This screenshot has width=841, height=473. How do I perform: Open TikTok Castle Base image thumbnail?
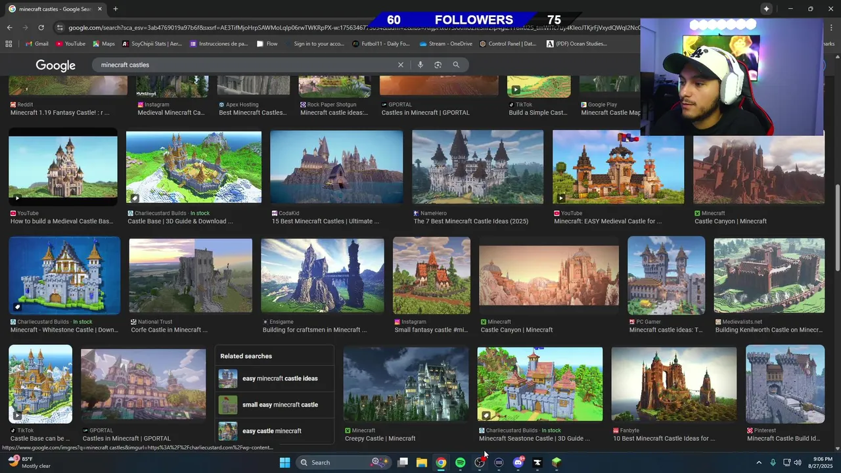point(41,384)
